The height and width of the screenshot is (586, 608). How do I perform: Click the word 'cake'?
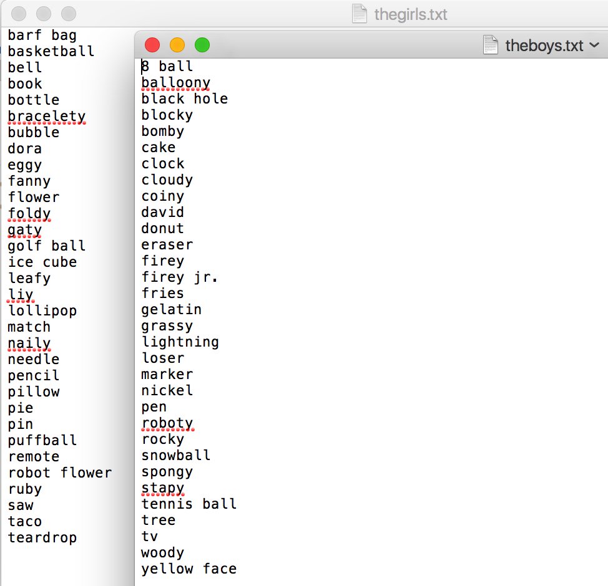pos(158,148)
